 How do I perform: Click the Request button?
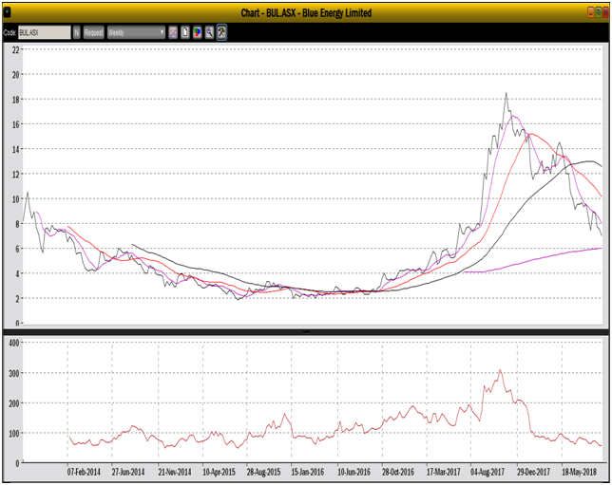[94, 32]
